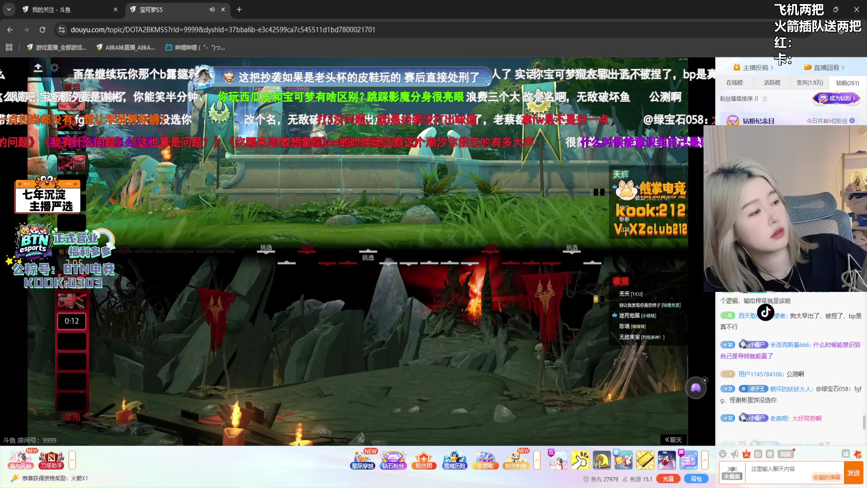Viewport: 867px width, 488px height.
Task: Open the 粉丝钓鱼 activity
Action: pos(516,460)
